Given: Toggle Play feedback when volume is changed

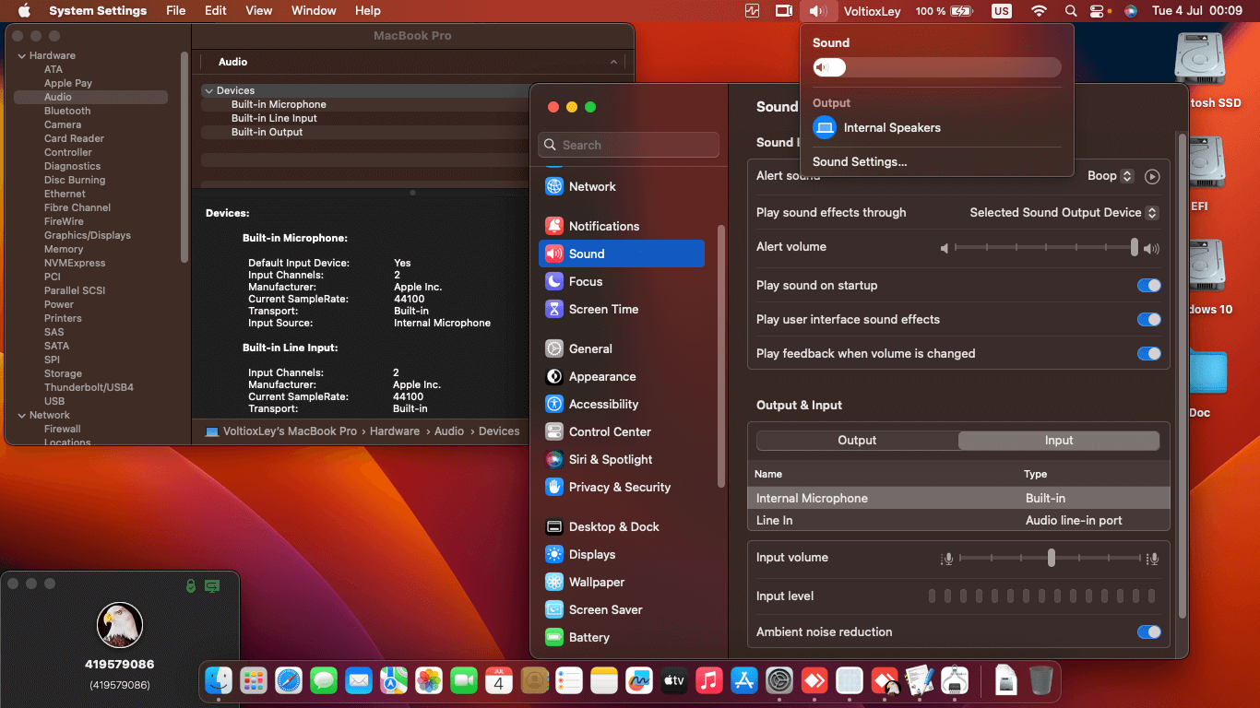Looking at the screenshot, I should click(x=1148, y=354).
